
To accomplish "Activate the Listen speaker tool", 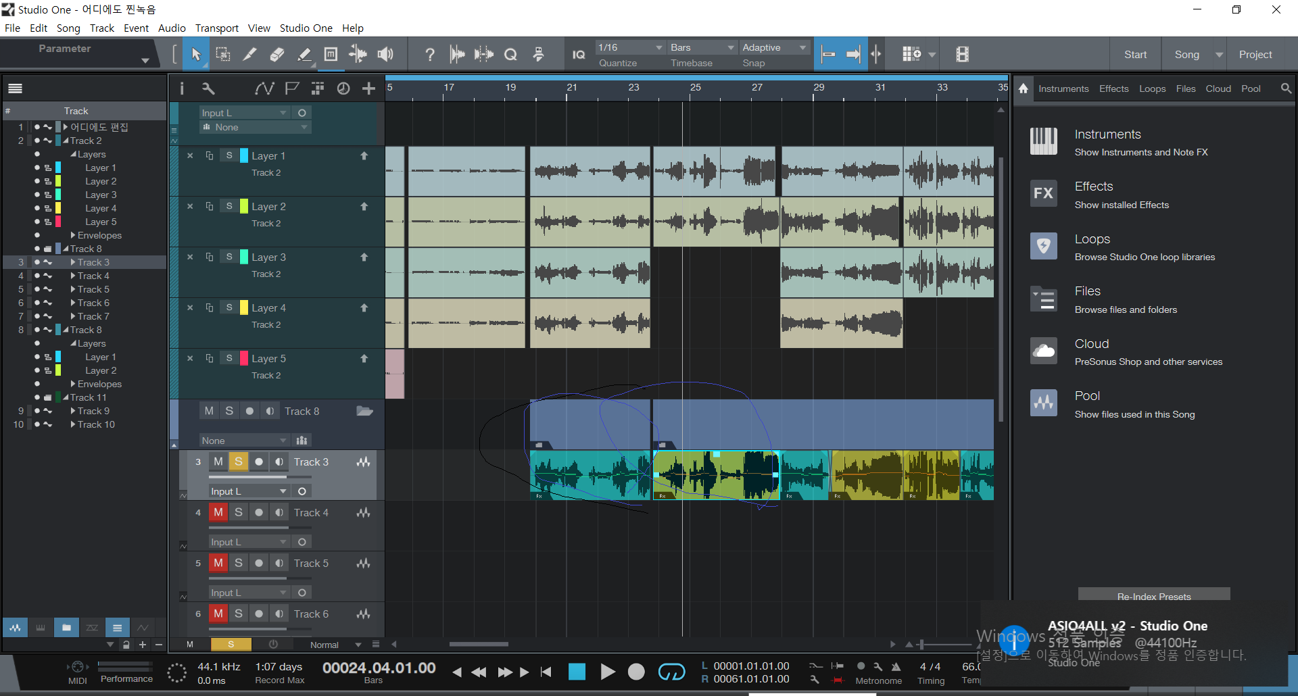I will pyautogui.click(x=385, y=55).
